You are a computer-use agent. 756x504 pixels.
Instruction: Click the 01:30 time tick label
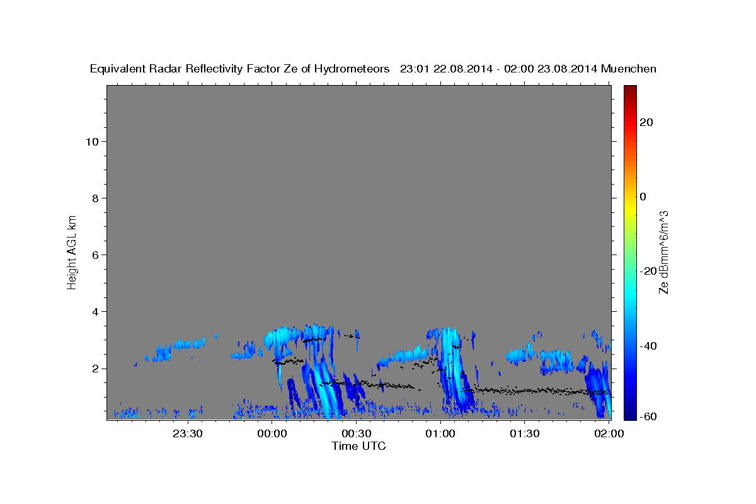(525, 433)
